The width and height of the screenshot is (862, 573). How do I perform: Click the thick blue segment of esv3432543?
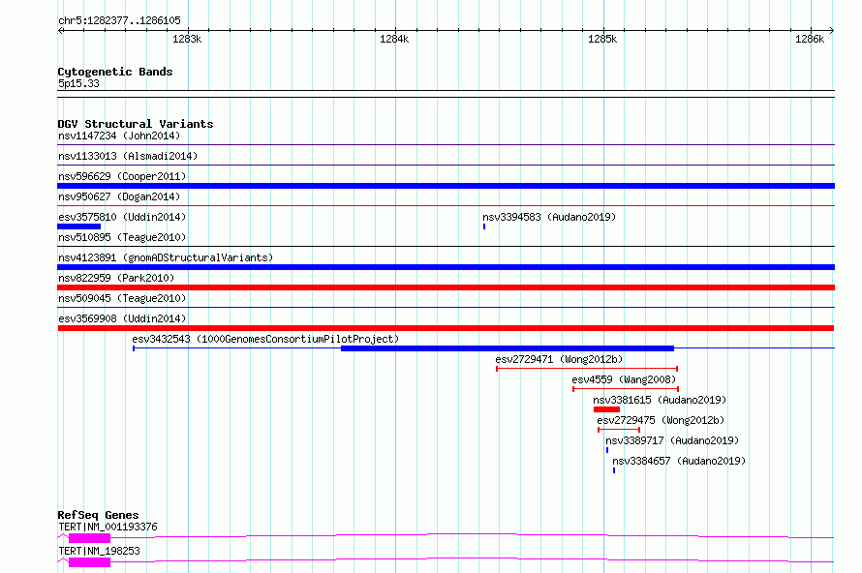tap(508, 348)
